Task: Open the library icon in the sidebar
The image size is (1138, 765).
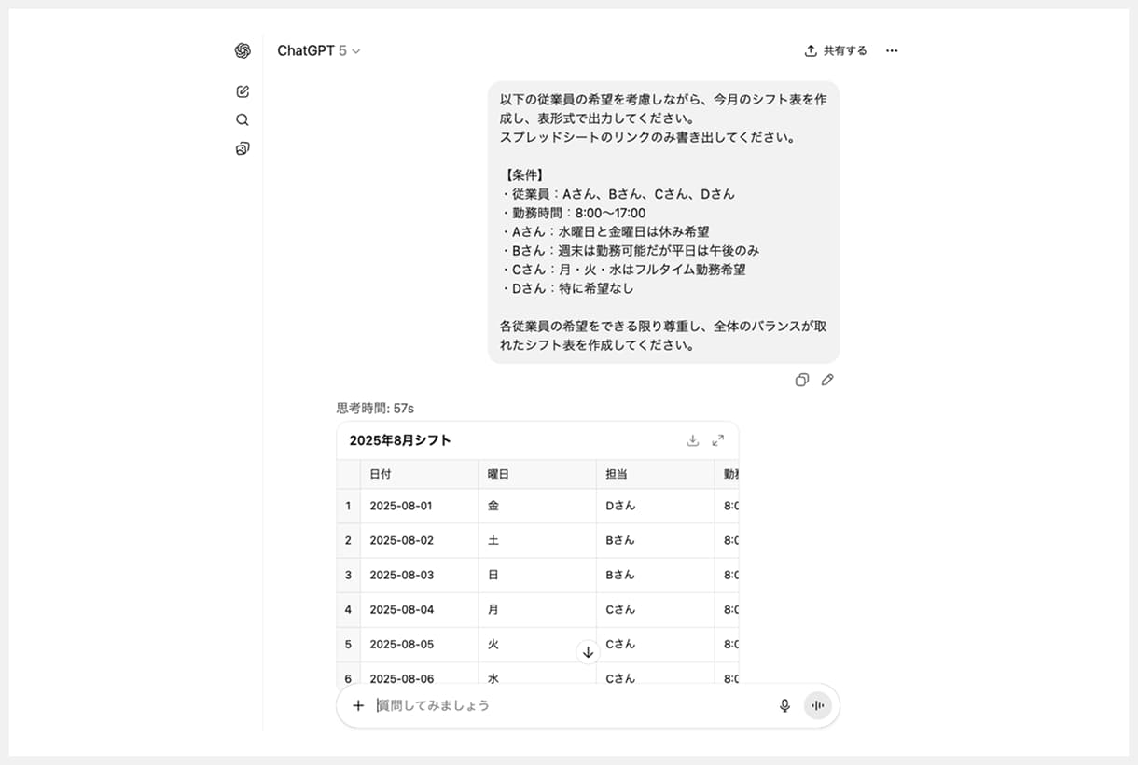Action: point(243,147)
